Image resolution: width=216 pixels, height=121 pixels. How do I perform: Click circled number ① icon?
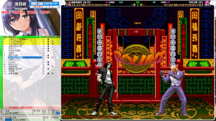52,41
